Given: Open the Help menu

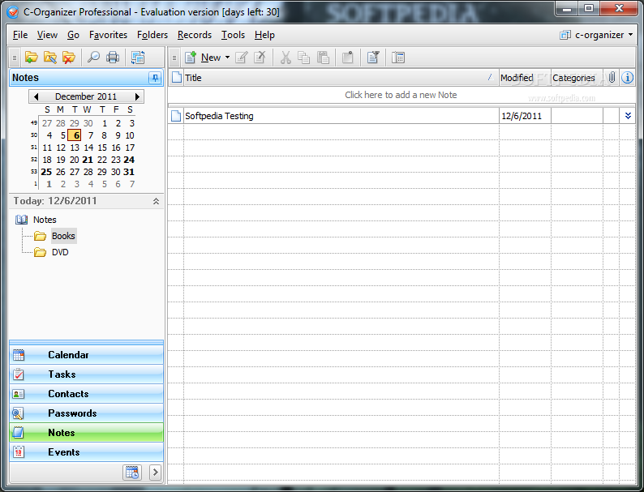Looking at the screenshot, I should pyautogui.click(x=264, y=35).
